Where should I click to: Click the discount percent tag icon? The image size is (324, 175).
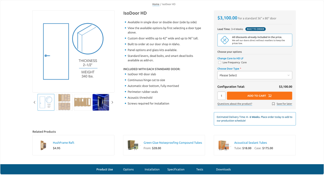(225, 40)
